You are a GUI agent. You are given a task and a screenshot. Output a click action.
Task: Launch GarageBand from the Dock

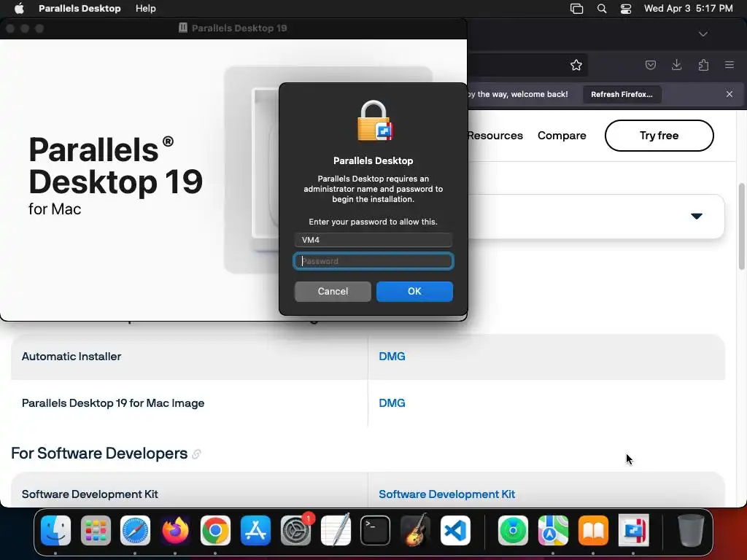[x=415, y=530]
